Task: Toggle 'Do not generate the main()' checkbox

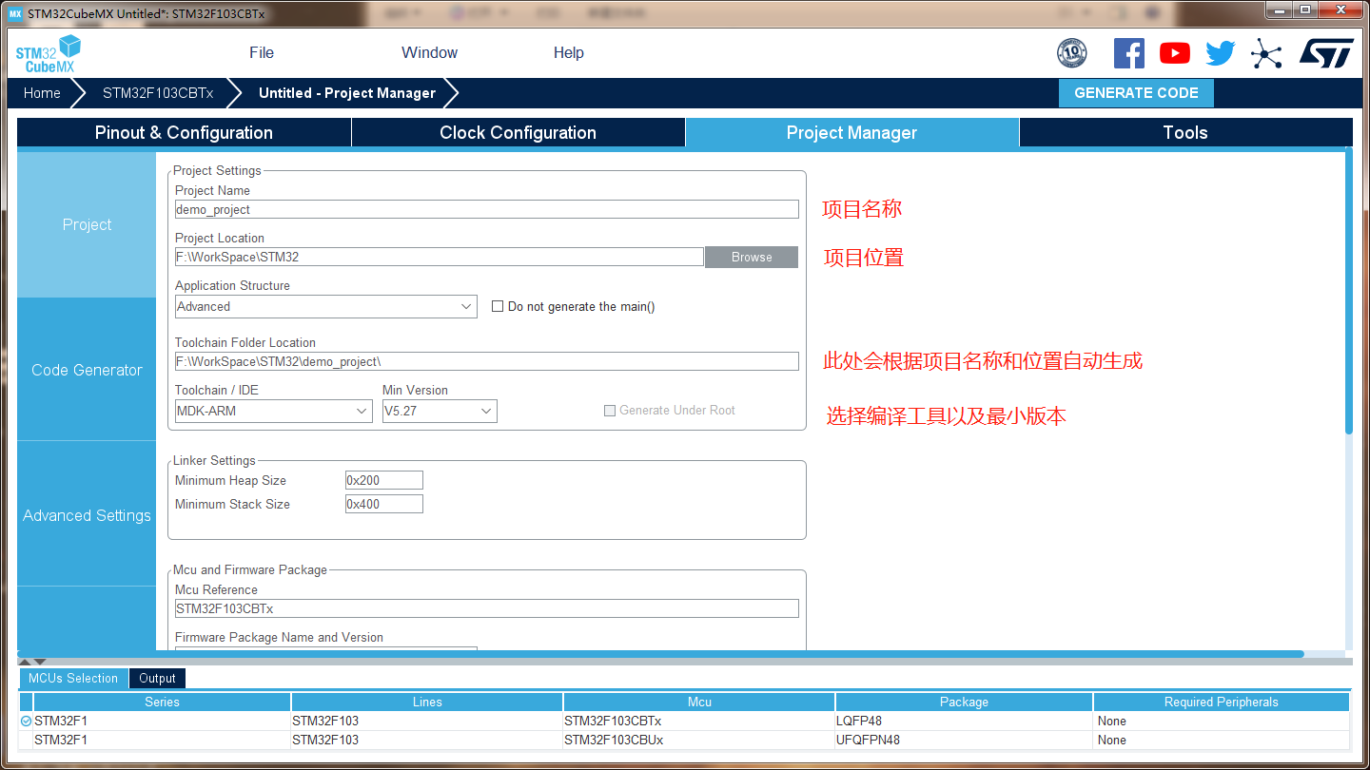Action: click(x=498, y=306)
